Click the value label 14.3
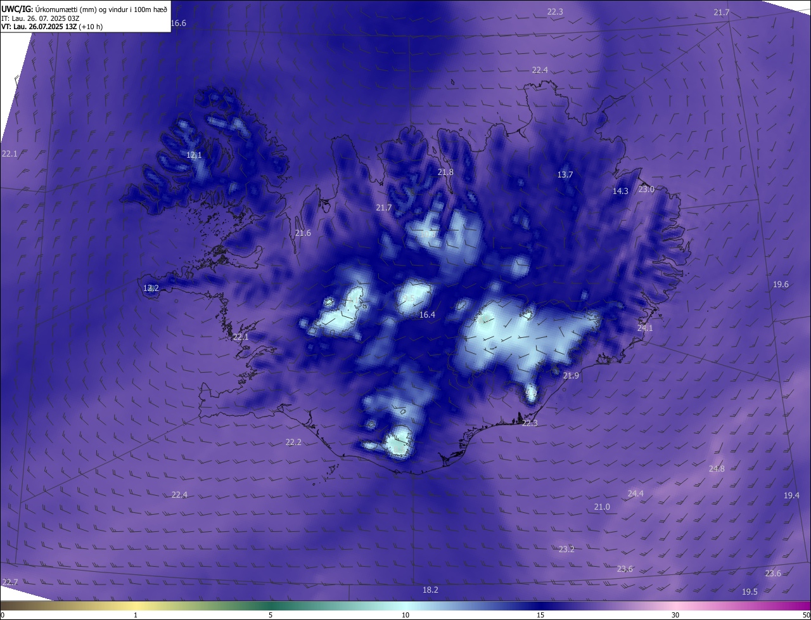Image resolution: width=811 pixels, height=620 pixels. (620, 191)
